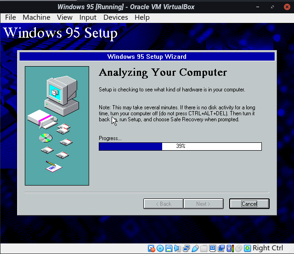Open the File menu
This screenshot has width=294, height=254.
coord(11,17)
